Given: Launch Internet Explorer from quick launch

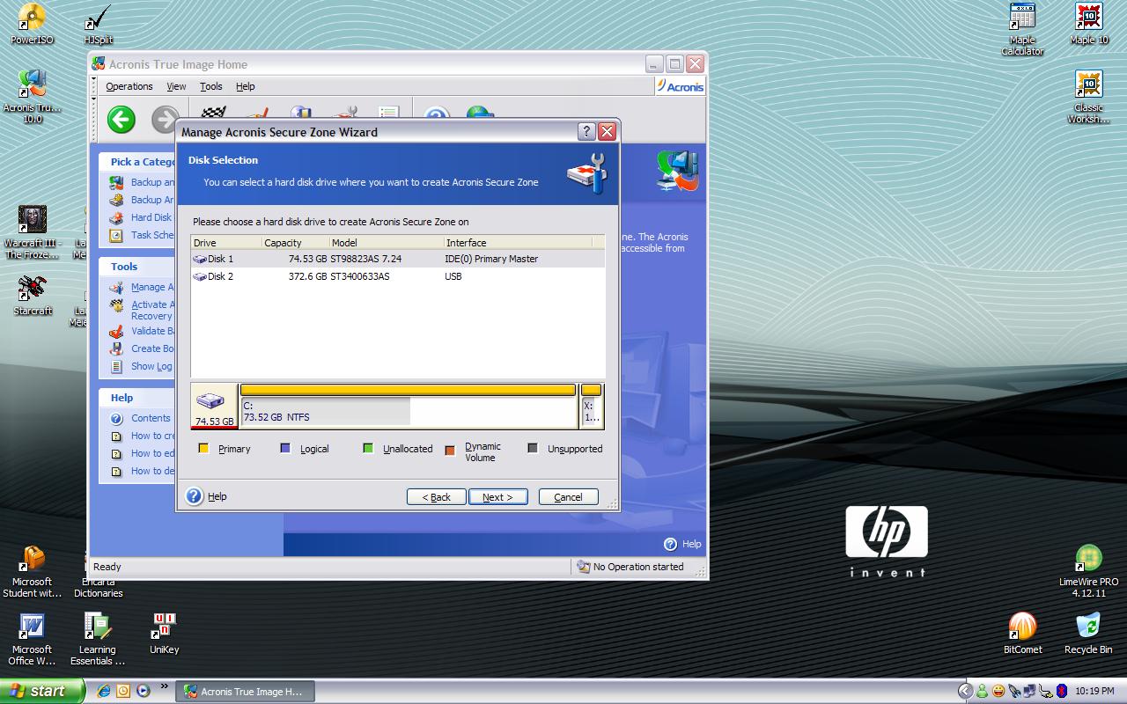Looking at the screenshot, I should (104, 691).
